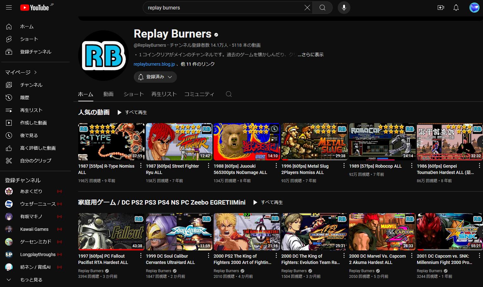Open the 1989 Robocop ALL thumbnail

click(382, 142)
